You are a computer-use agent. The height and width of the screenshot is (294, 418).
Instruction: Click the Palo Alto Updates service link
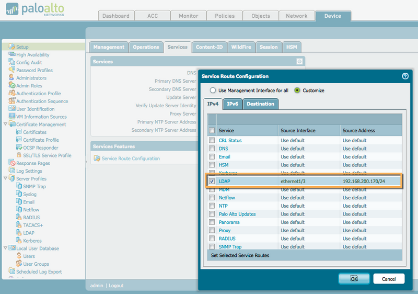tap(237, 214)
